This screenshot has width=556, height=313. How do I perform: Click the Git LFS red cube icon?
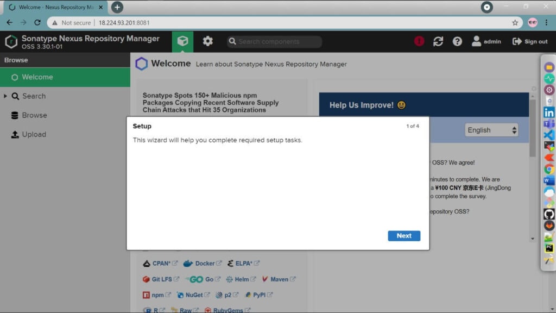146,279
